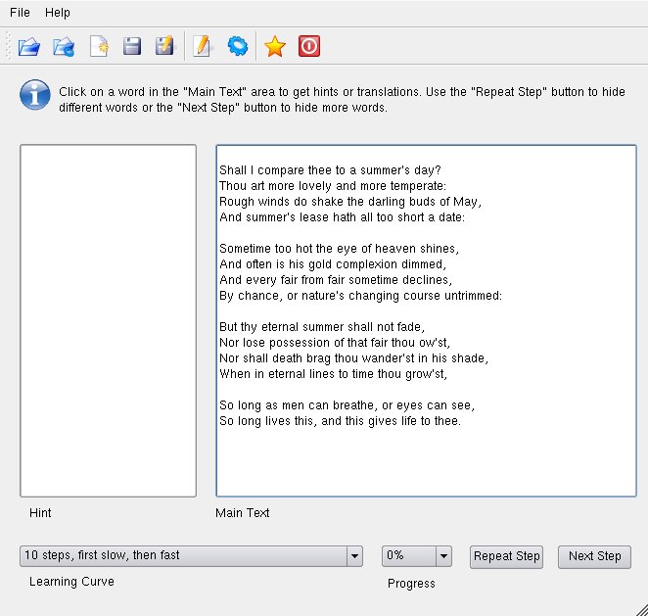648x616 pixels.
Task: Click the edit text pencil icon
Action: click(x=203, y=46)
